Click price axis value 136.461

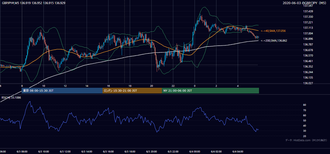[308, 61]
